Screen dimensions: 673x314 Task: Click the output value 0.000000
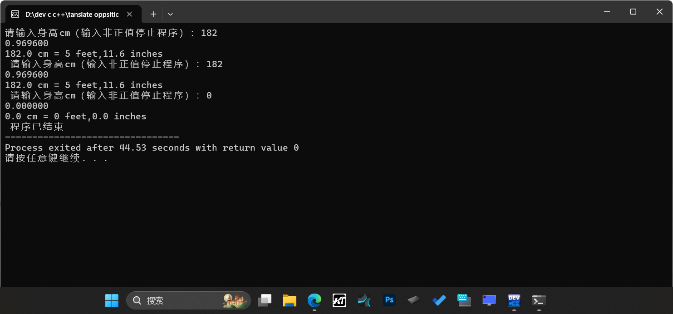click(x=27, y=106)
